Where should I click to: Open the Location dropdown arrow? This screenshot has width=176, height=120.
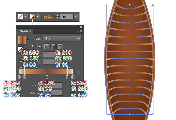point(60,93)
